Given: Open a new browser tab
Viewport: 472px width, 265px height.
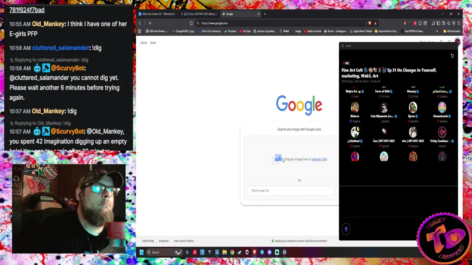Looking at the screenshot, I should click(x=265, y=14).
